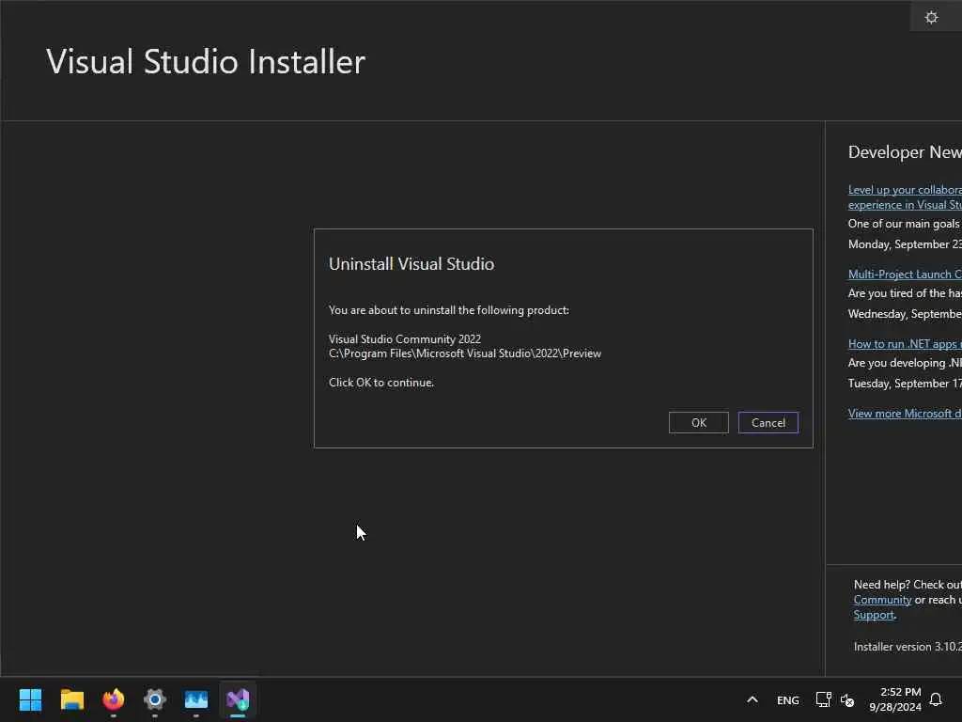Cancel the Uninstall Visual Studio dialog
Image resolution: width=962 pixels, height=722 pixels.
[768, 422]
